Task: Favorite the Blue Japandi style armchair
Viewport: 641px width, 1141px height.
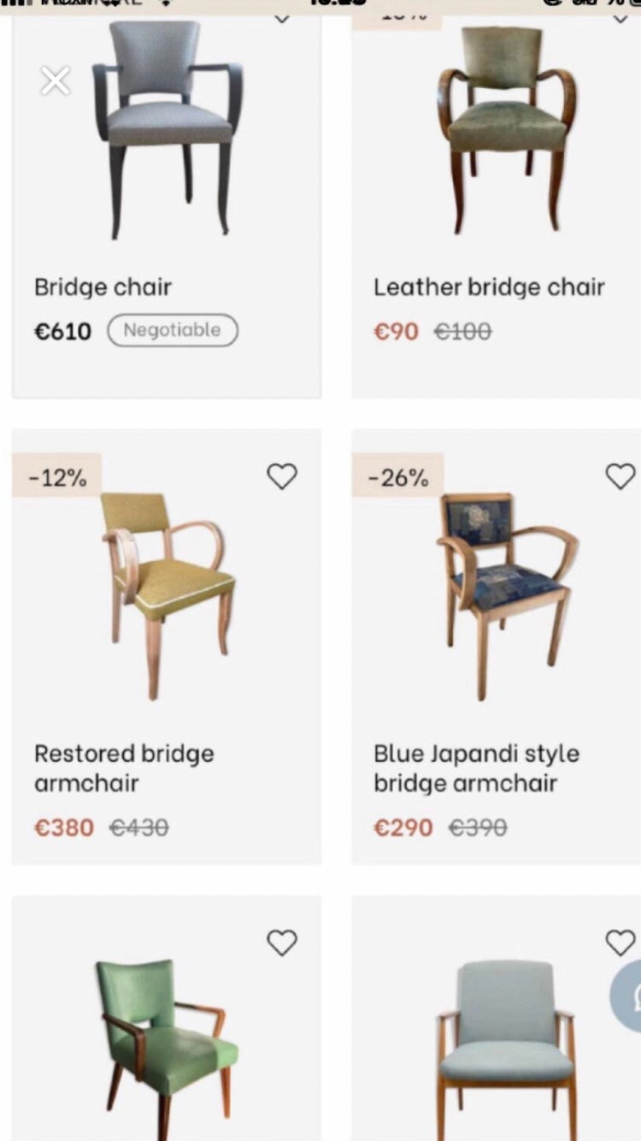Action: (620, 476)
